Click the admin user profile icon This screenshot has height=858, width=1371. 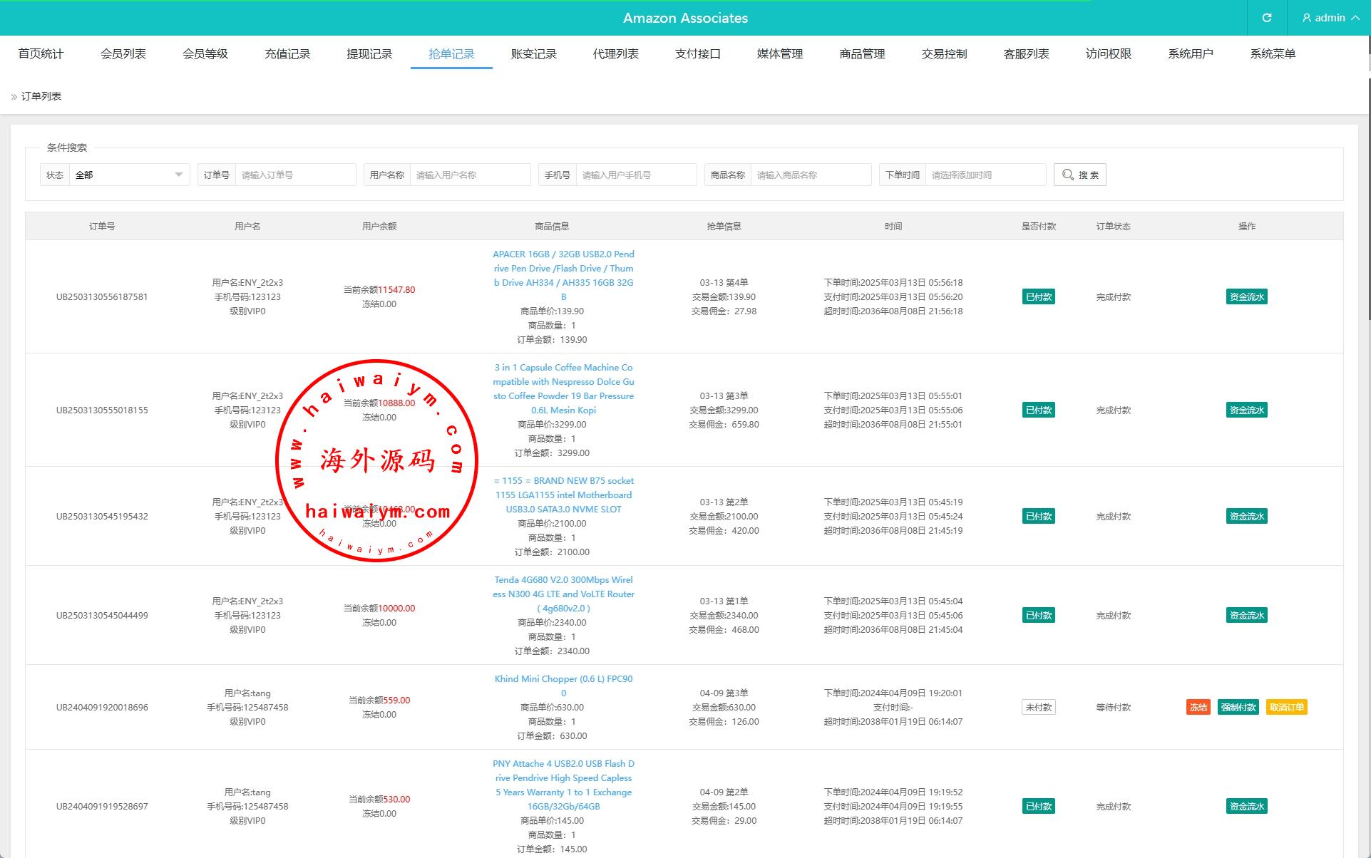pos(1307,18)
